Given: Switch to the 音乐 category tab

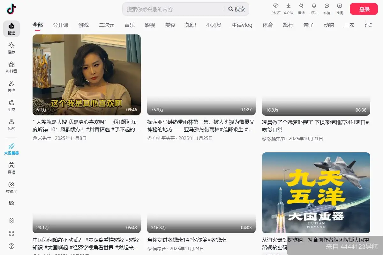Looking at the screenshot, I should coord(130,25).
